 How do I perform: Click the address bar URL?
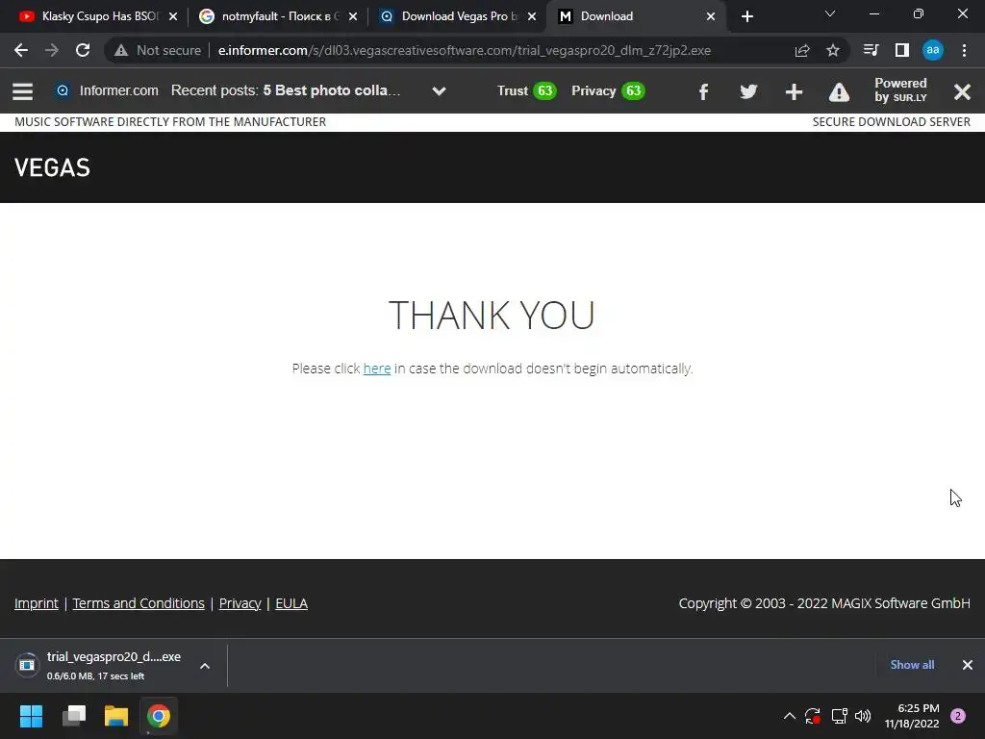[465, 50]
